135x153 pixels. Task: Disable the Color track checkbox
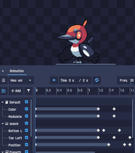[26, 109]
